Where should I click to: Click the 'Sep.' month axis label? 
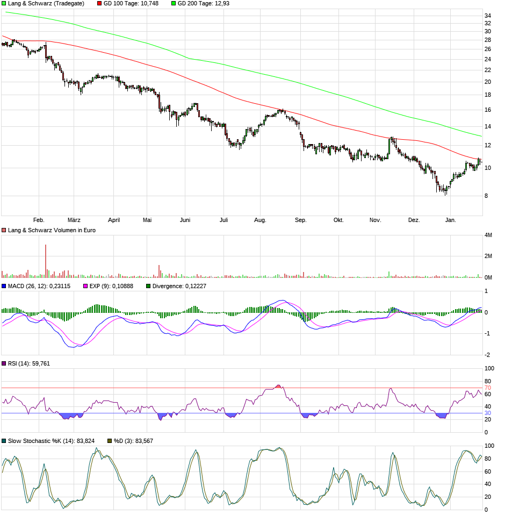(300, 220)
